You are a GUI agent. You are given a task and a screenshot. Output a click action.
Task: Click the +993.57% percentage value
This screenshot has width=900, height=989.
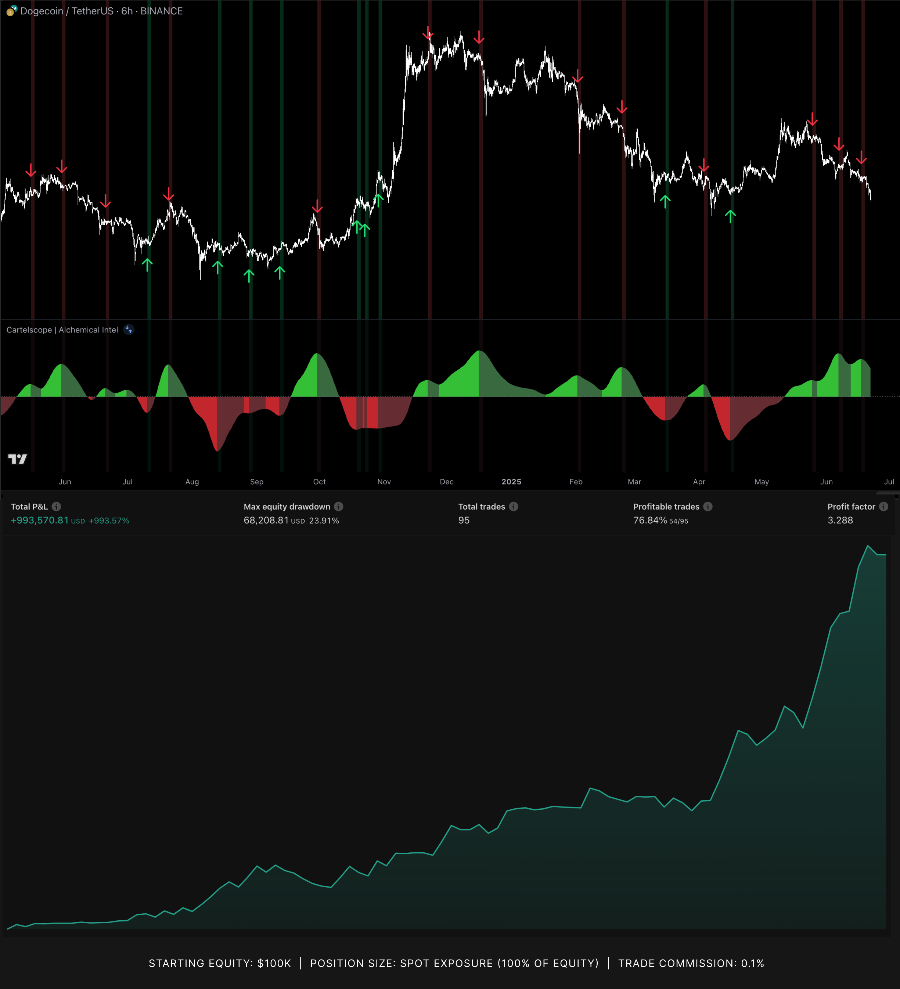pyautogui.click(x=109, y=521)
